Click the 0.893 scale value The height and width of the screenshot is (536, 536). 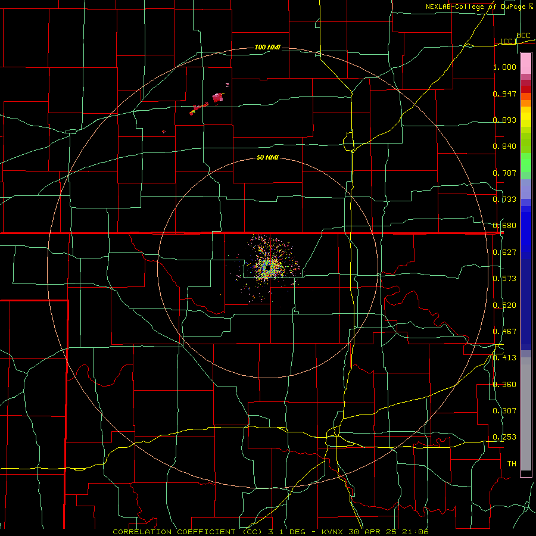(504, 120)
